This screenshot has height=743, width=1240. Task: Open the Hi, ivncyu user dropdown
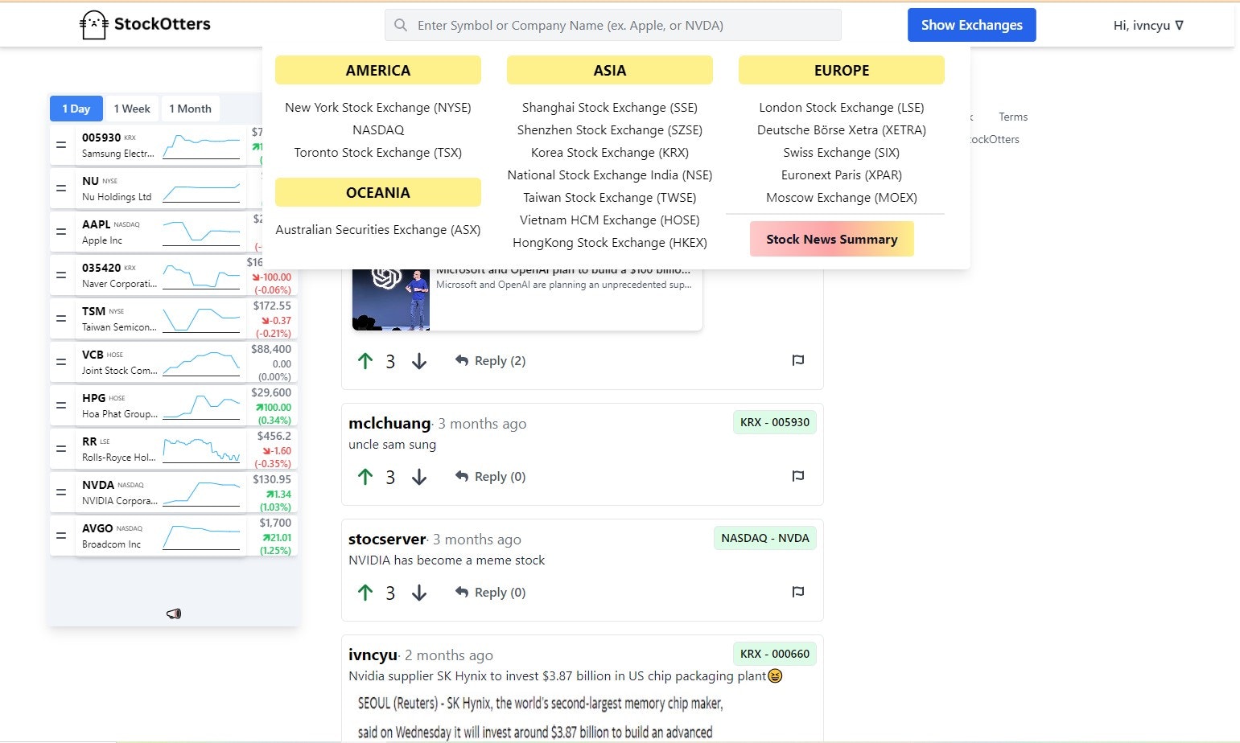1148,25
